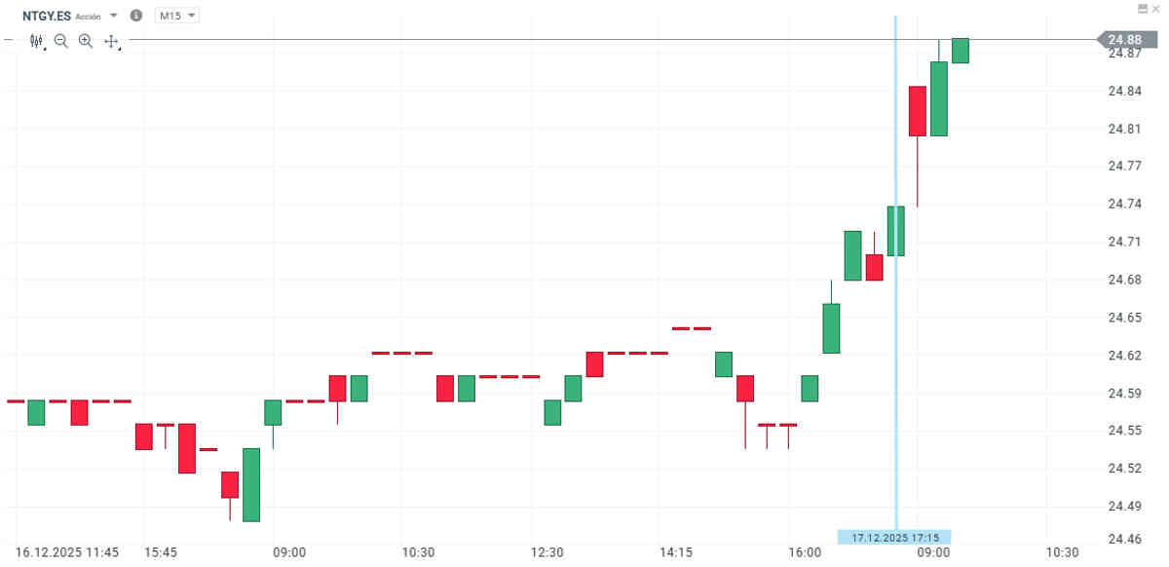Viewport: 1169px width, 567px height.
Task: Select the 17.12.2025 17:15 time marker
Action: [894, 537]
